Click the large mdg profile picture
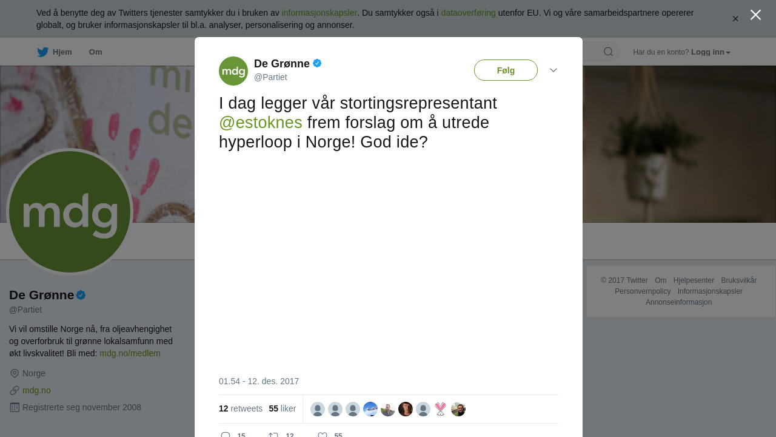The width and height of the screenshot is (776, 437). tap(70, 212)
